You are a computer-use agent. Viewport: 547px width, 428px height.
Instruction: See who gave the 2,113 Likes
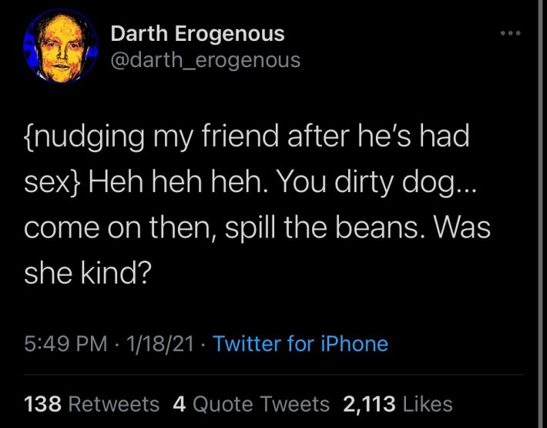pos(398,403)
